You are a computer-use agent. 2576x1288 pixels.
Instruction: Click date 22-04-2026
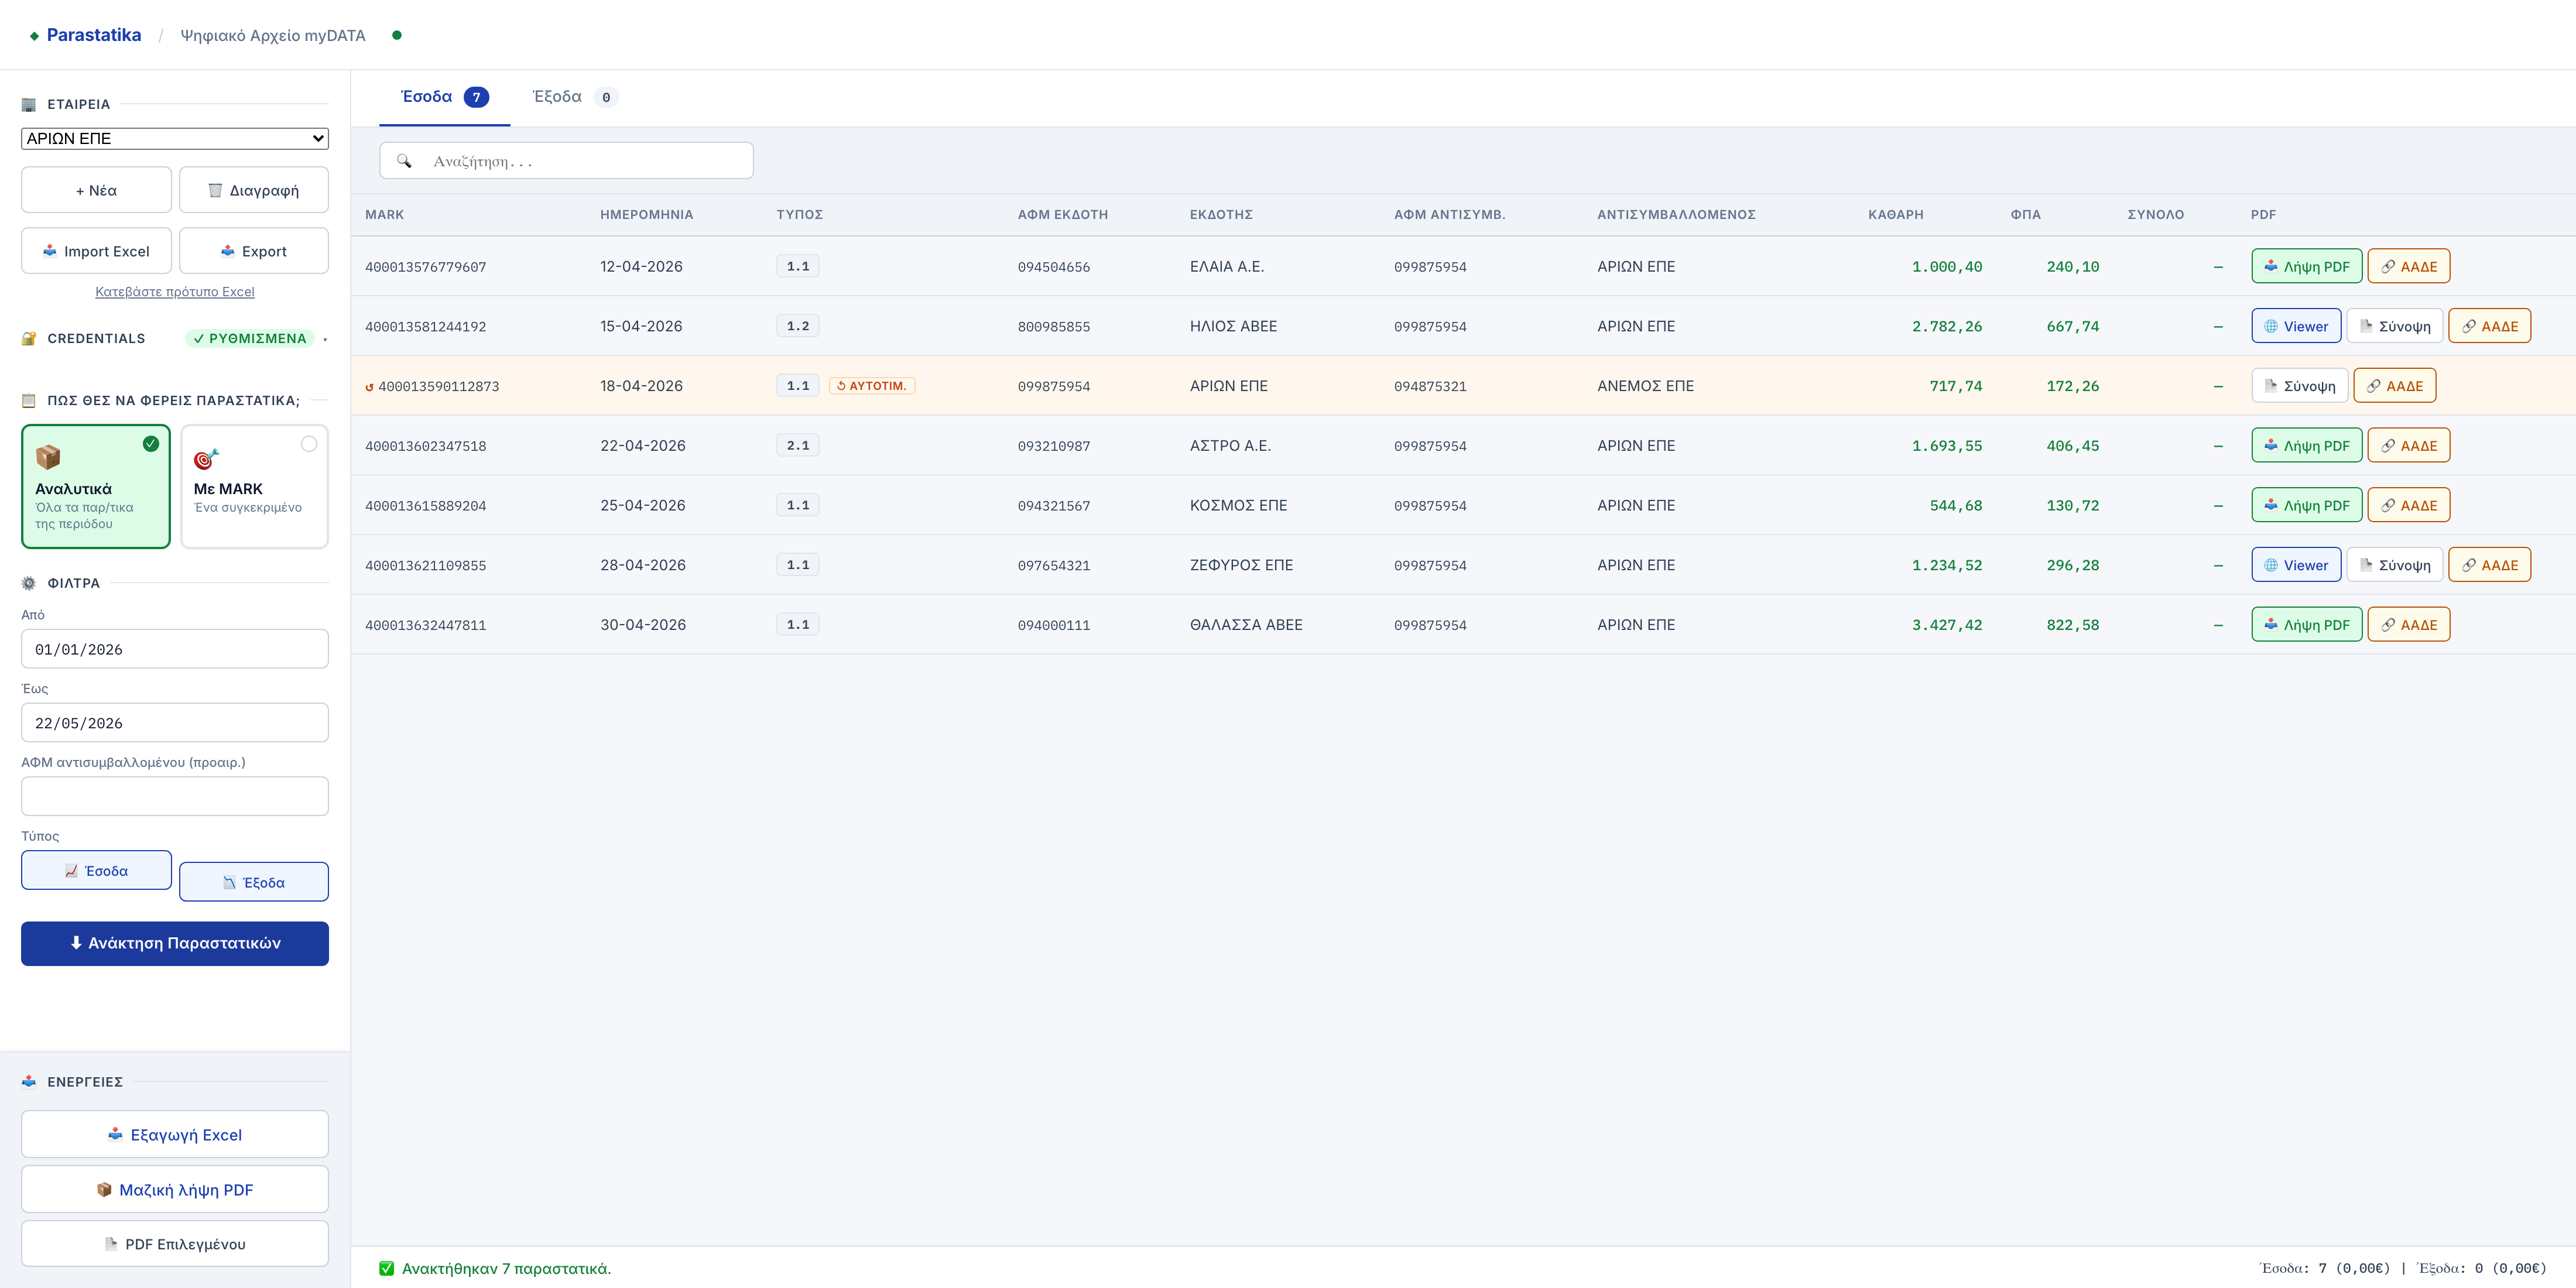point(643,446)
